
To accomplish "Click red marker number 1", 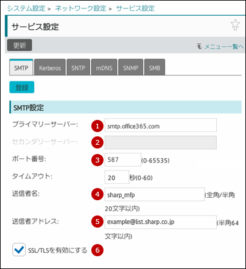I will [97, 126].
